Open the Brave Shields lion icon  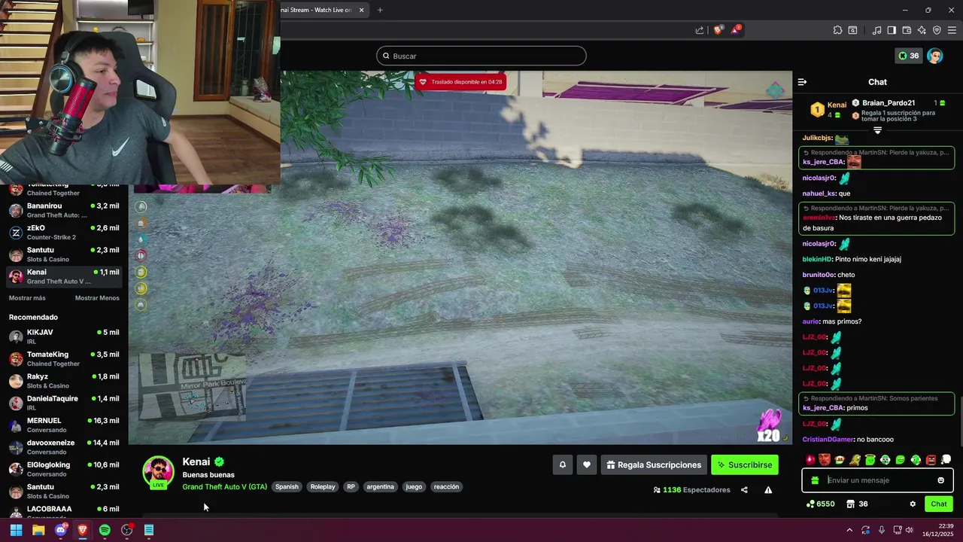pyautogui.click(x=718, y=30)
